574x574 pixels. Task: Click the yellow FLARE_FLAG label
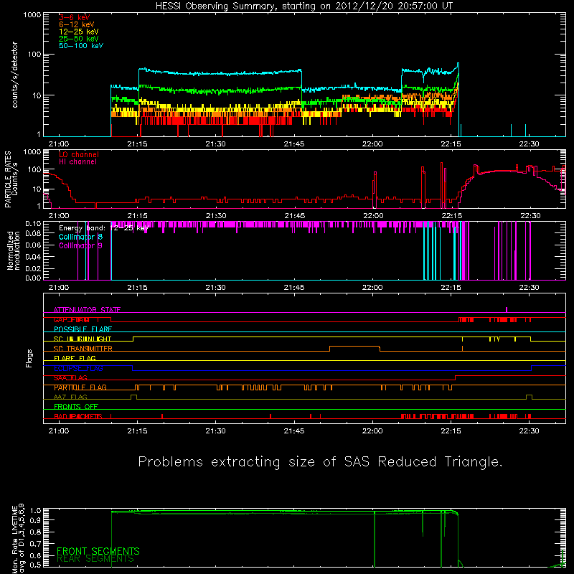pyautogui.click(x=75, y=358)
